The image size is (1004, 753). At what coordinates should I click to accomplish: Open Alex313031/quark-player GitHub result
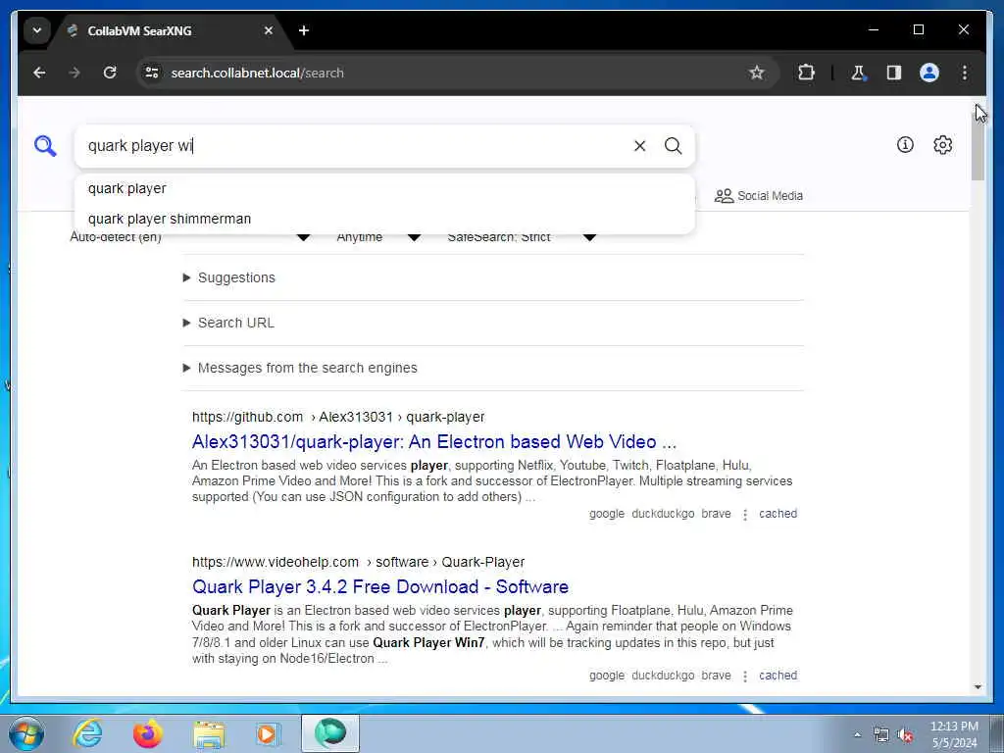[x=434, y=442]
